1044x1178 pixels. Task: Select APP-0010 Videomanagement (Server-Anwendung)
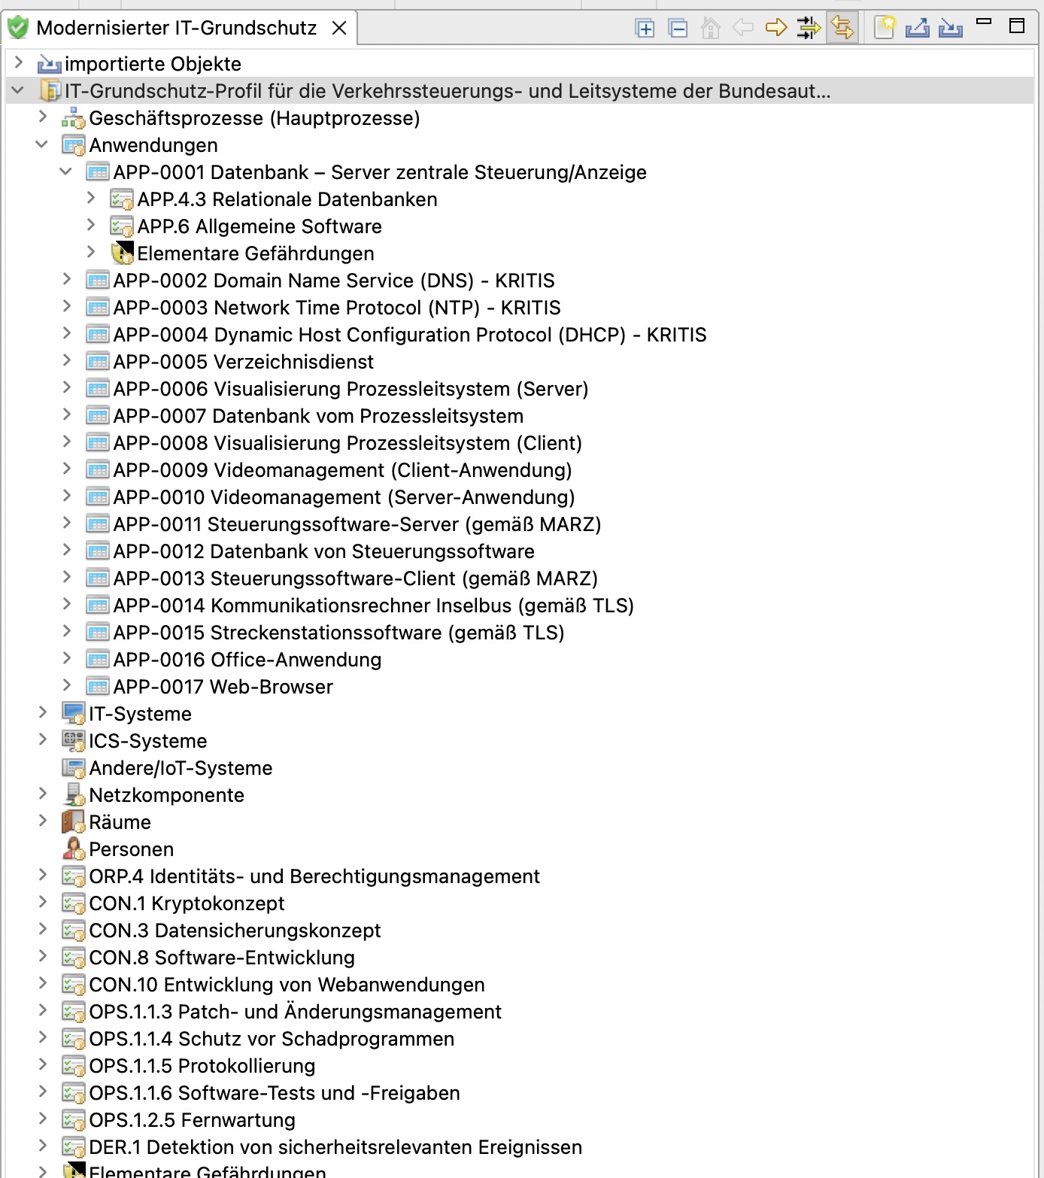pos(344,497)
